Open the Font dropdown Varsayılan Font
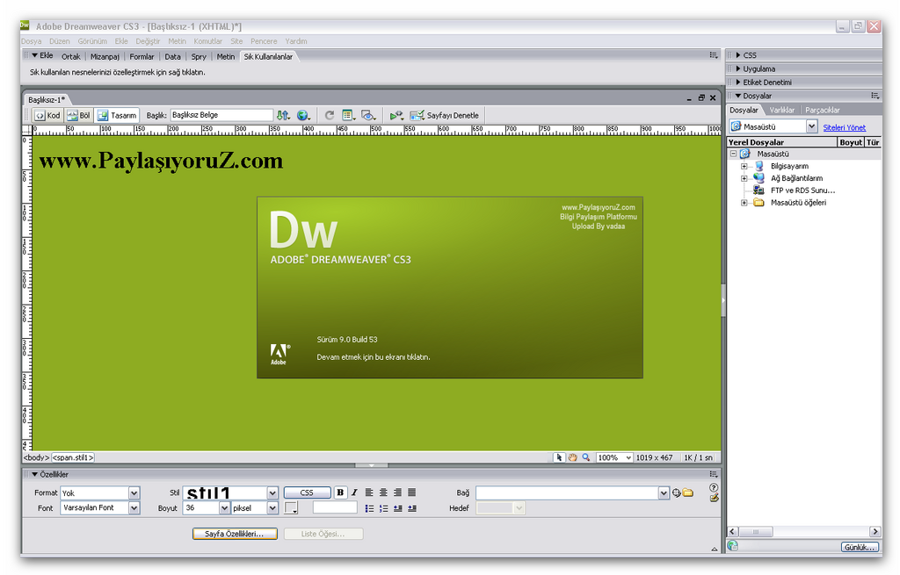900x575 pixels. [134, 508]
